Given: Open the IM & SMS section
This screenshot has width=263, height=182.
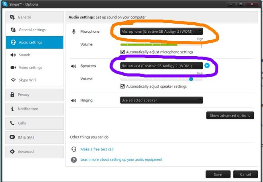Looking at the screenshot, I should tap(35, 138).
